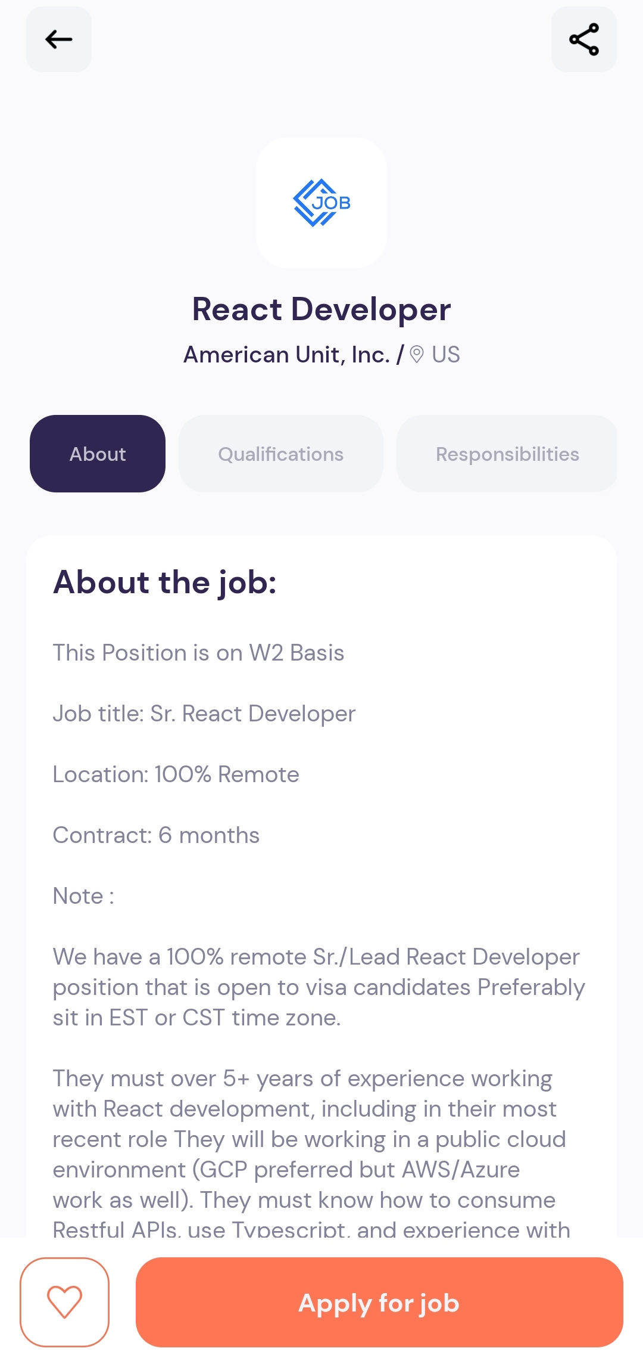Screen dimensions: 643x1367
Task: Click the location pin next to US
Action: [x=416, y=354]
